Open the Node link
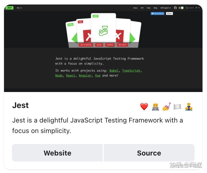This screenshot has height=173, width=207. pos(59,75)
